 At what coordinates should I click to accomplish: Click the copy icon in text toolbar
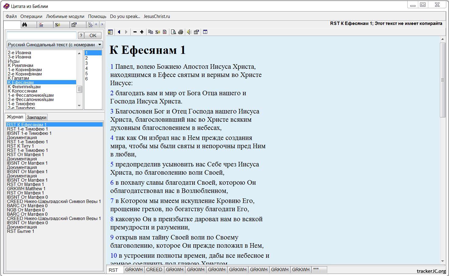coord(150,32)
